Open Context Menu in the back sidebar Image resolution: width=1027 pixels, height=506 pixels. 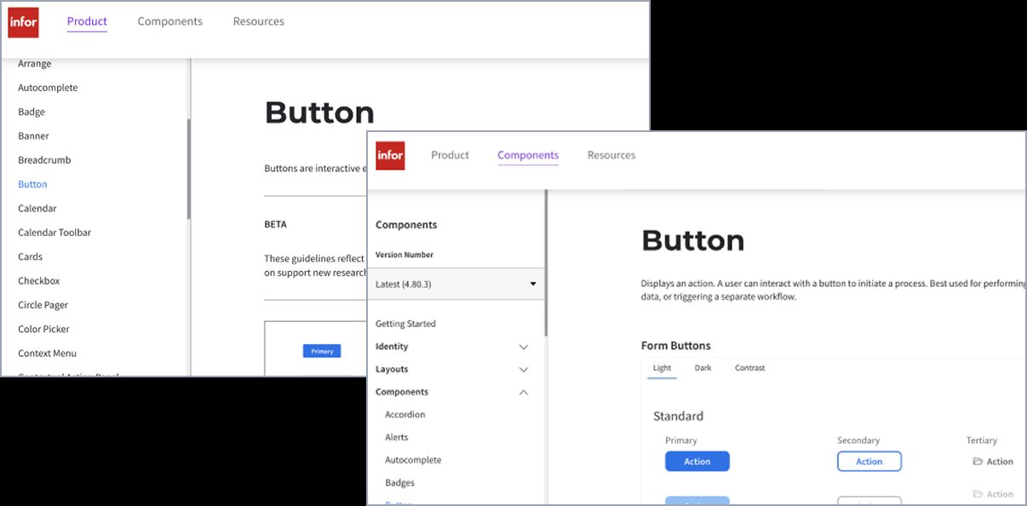(x=47, y=354)
